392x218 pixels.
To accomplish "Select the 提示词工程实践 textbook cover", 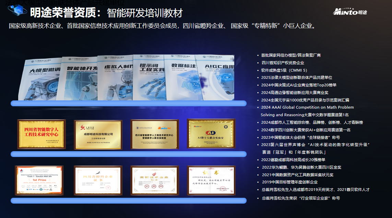I will (x=149, y=77).
